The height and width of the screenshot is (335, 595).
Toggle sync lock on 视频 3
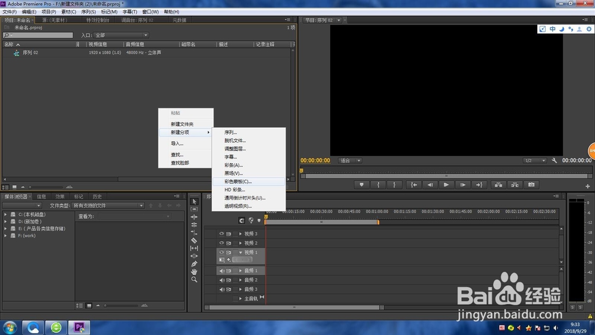coord(229,234)
